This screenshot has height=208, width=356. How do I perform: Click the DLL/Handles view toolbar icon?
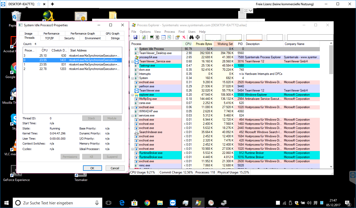coord(169,37)
